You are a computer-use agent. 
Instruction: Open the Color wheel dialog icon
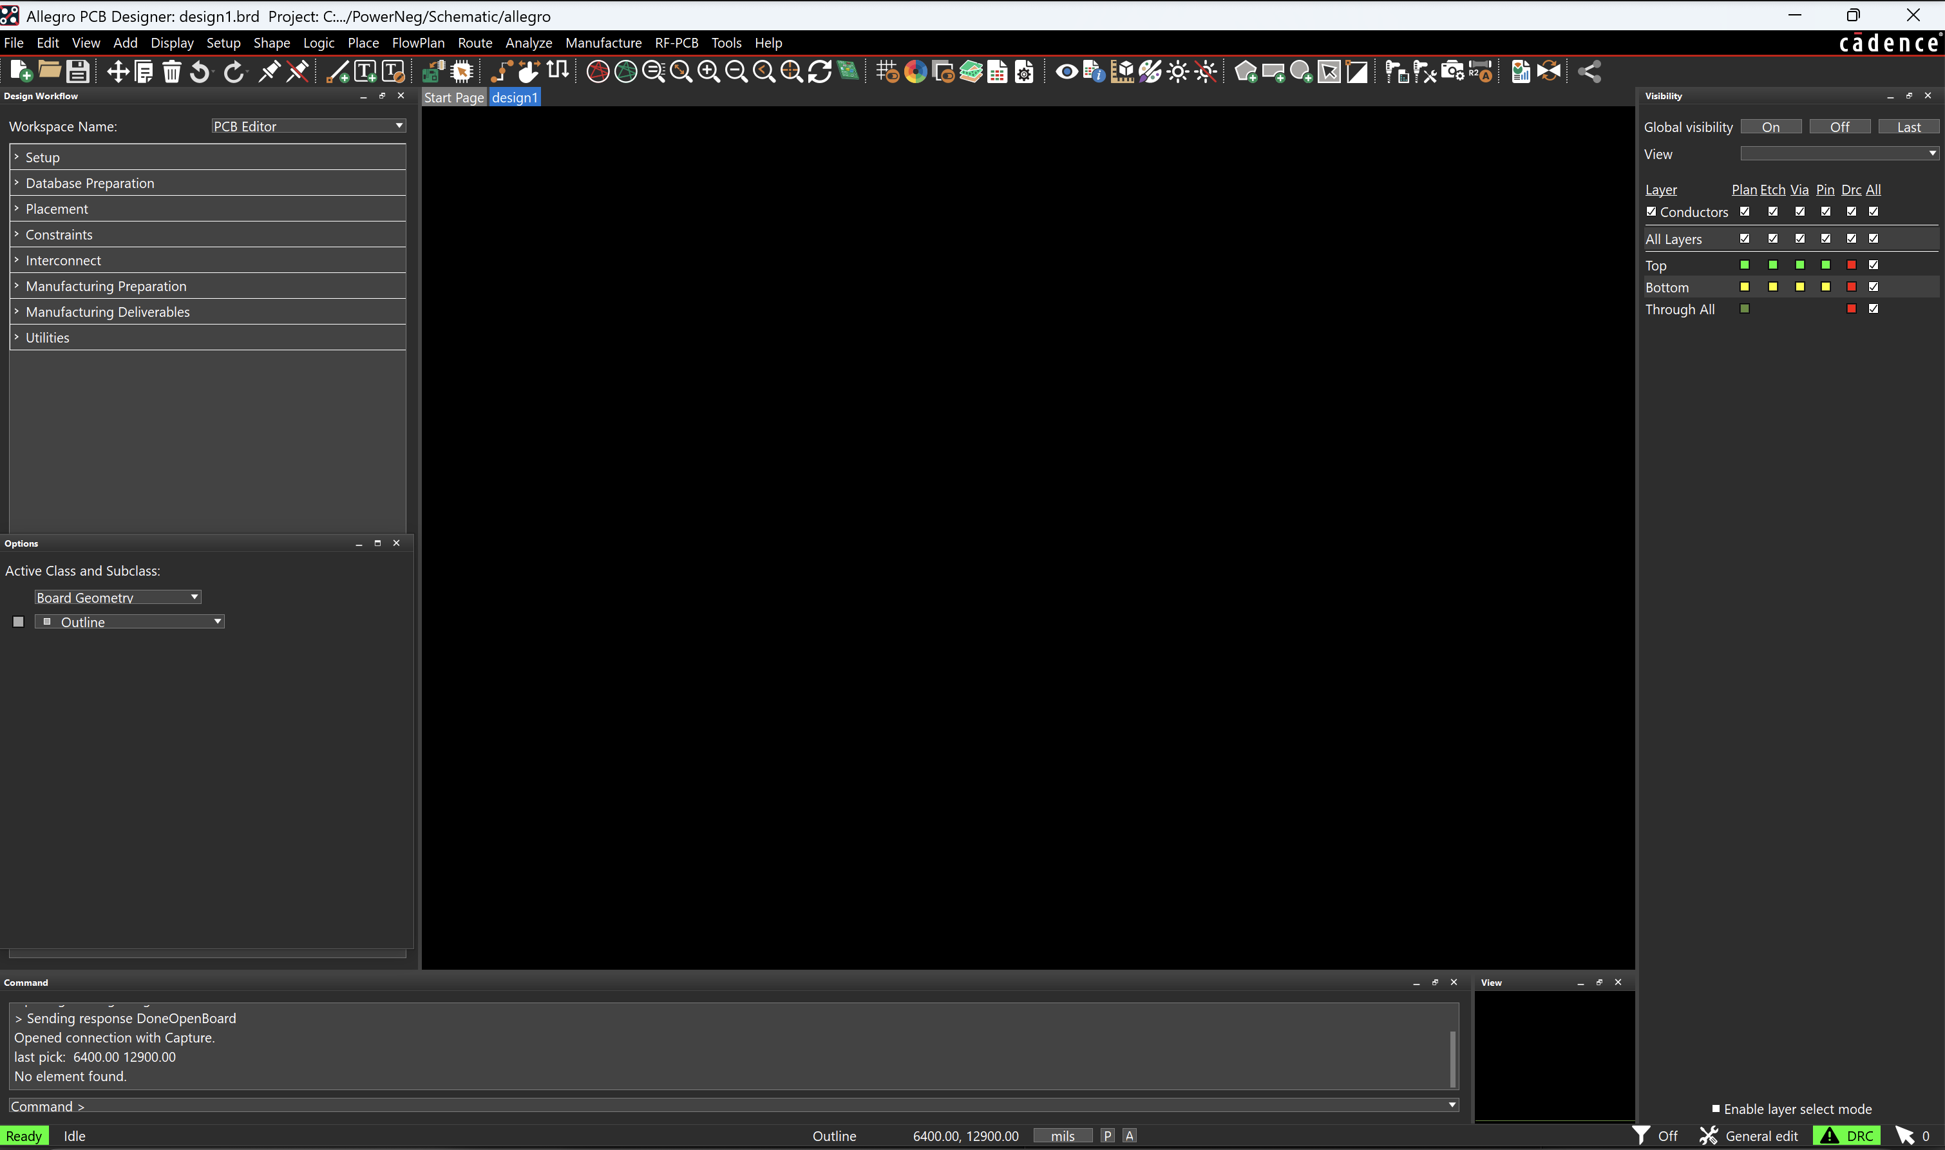point(915,71)
